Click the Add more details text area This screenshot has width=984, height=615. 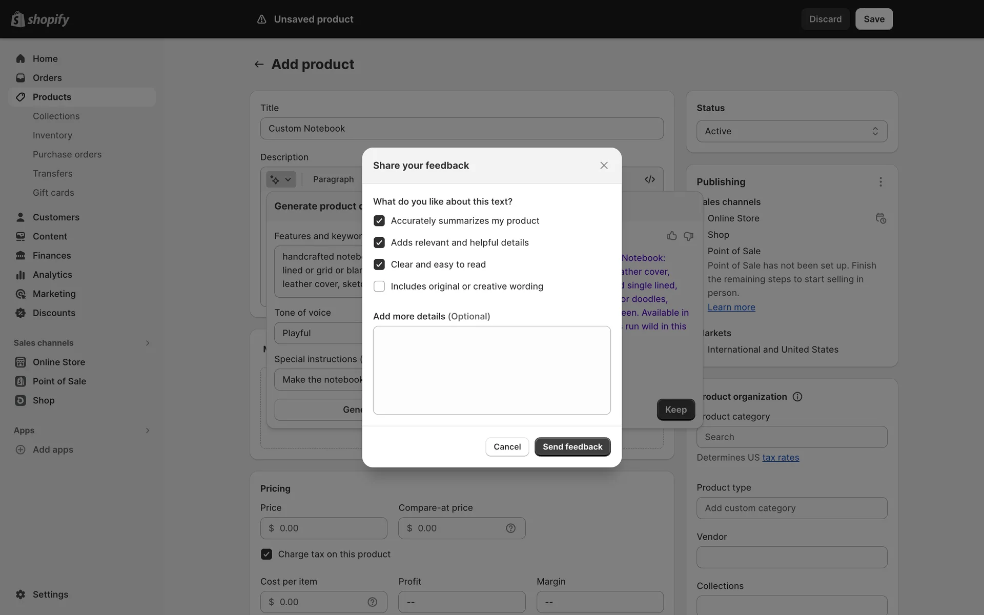pos(491,370)
